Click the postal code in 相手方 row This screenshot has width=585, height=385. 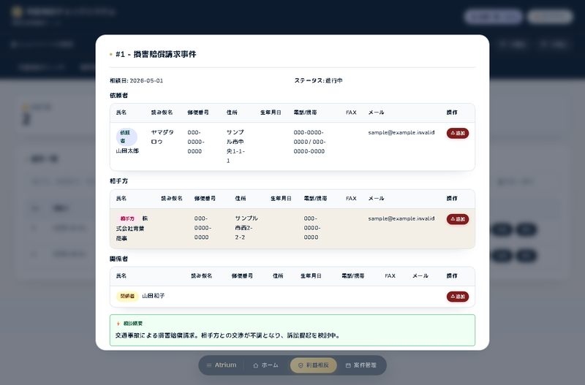[203, 228]
